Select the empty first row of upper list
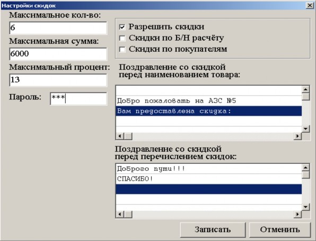316x241 pixels. [x=209, y=90]
